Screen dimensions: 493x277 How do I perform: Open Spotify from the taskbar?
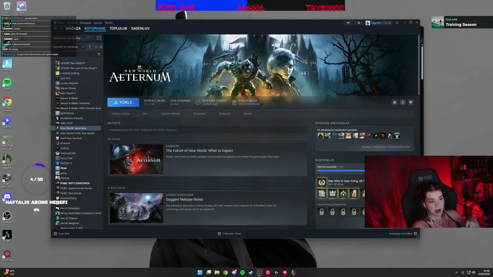pos(242,272)
